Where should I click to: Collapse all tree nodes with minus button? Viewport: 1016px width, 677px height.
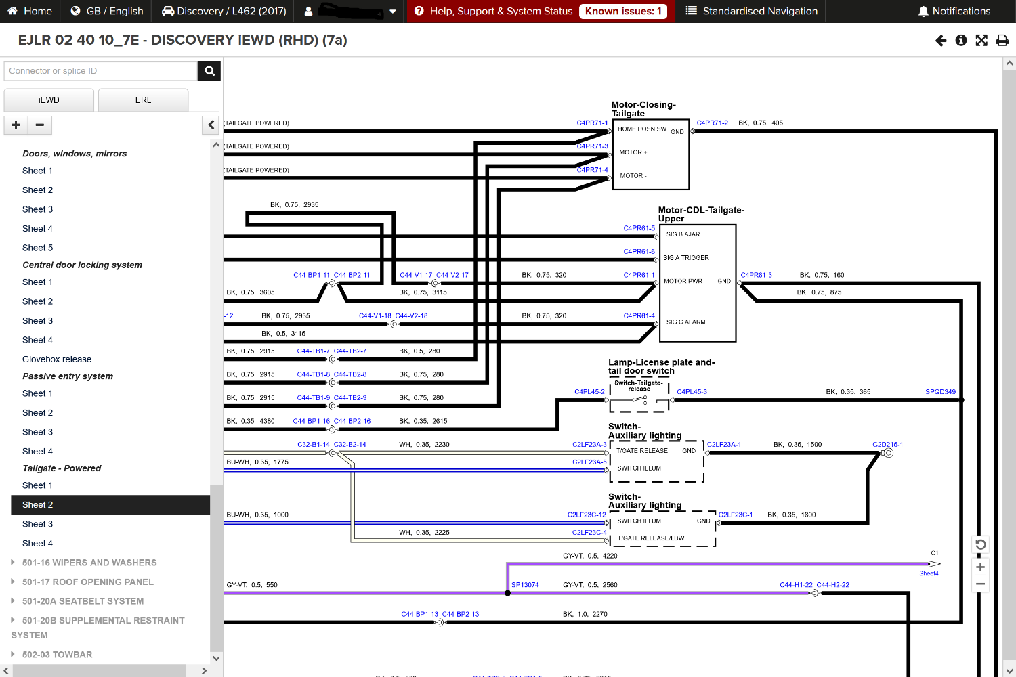40,125
